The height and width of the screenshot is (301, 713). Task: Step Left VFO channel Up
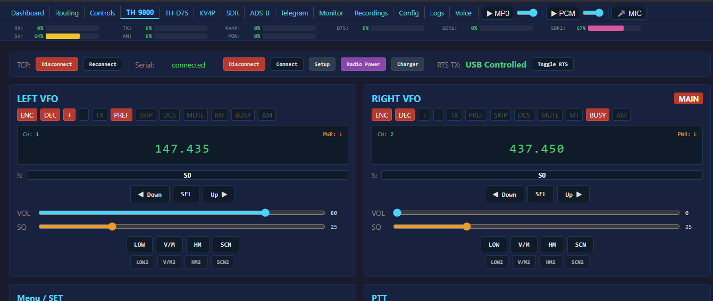pos(219,194)
